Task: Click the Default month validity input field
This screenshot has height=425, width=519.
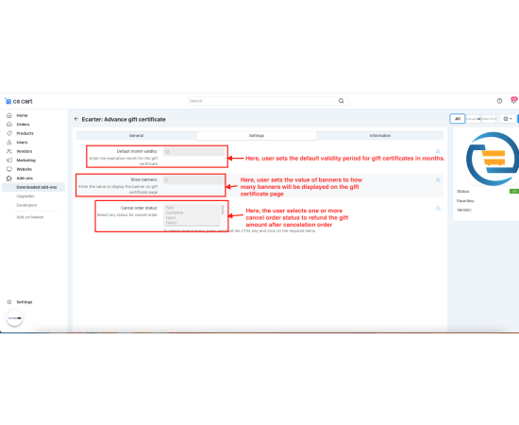Action: (194, 152)
